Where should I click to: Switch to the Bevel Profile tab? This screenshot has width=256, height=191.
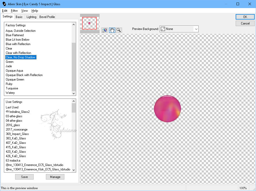pos(47,17)
